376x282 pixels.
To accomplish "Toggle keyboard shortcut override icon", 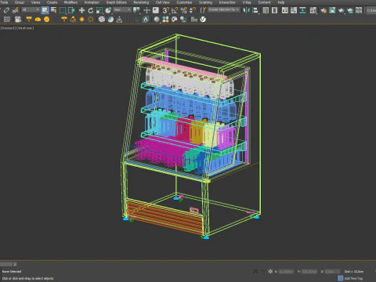I will (x=156, y=10).
